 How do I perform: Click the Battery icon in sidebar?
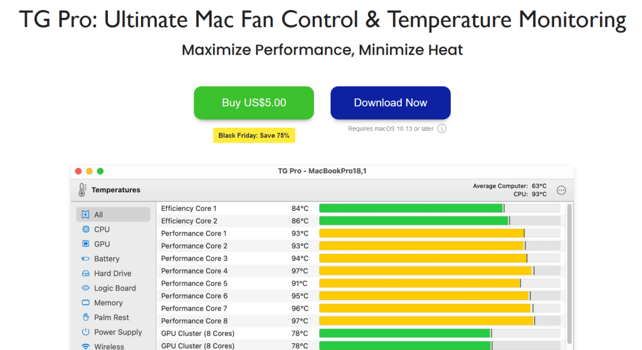click(x=86, y=259)
